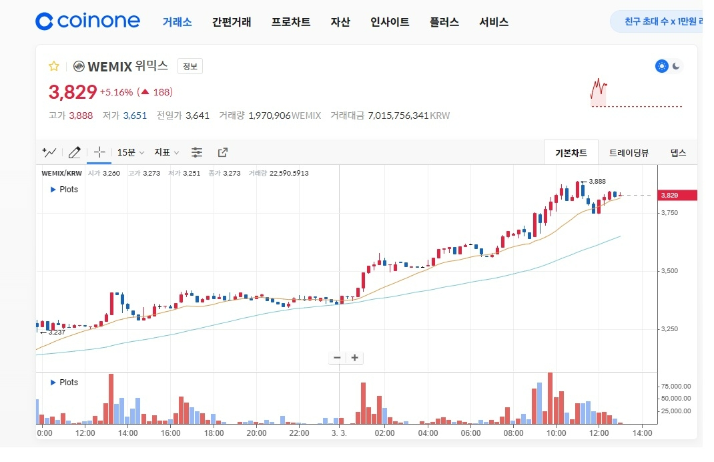Open the 자산 menu
714x462 pixels.
340,22
